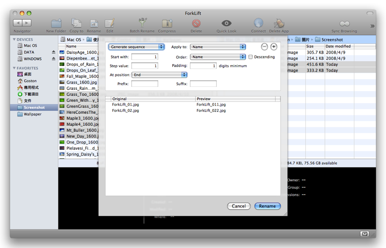Click the Copy to toolbar icon
This screenshot has width=386, height=248.
[x=76, y=23]
